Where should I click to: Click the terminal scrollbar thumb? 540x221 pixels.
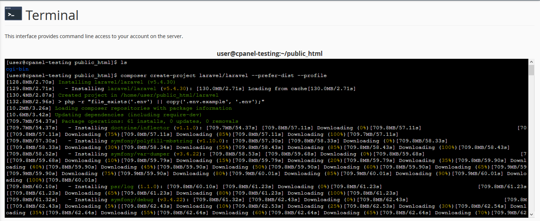pos(532,70)
